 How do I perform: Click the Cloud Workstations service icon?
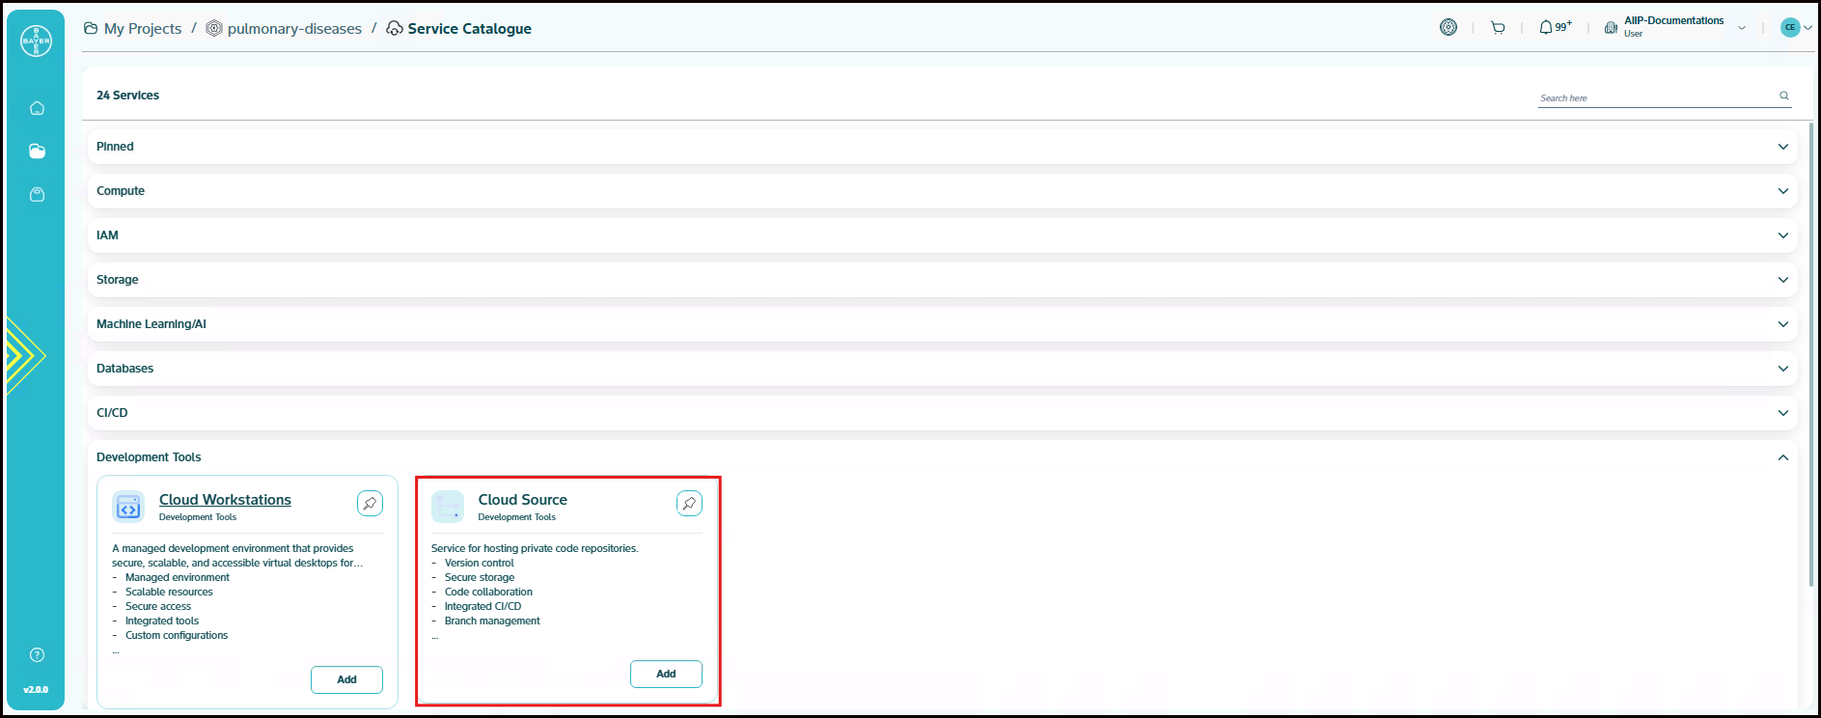[128, 507]
